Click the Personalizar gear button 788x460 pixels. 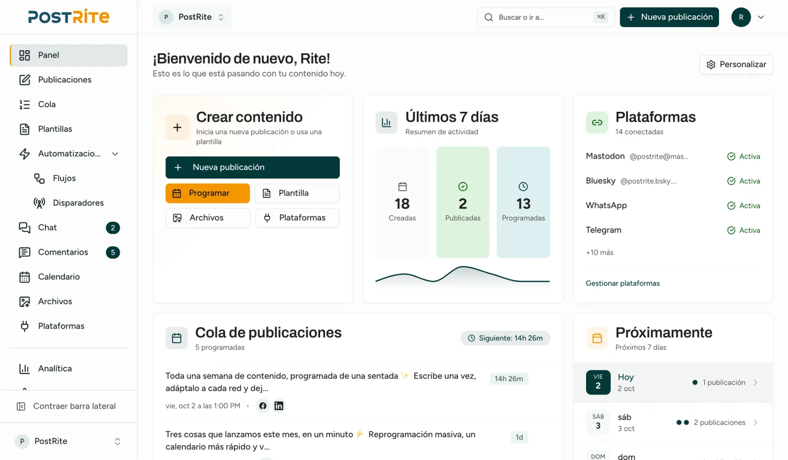click(x=736, y=65)
